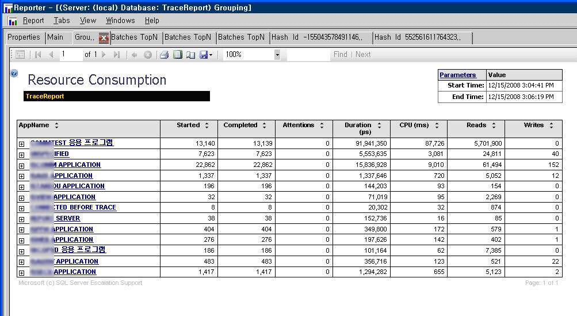
Task: Sort by the Duration column arrows
Action: [379, 125]
